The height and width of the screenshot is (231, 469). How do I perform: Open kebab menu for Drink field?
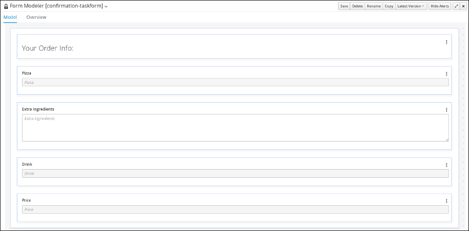(x=446, y=165)
